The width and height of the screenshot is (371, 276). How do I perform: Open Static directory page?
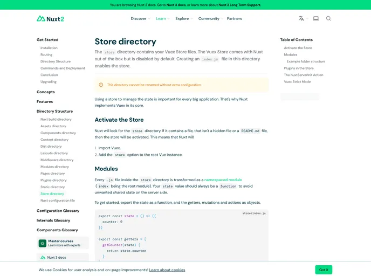52,187
